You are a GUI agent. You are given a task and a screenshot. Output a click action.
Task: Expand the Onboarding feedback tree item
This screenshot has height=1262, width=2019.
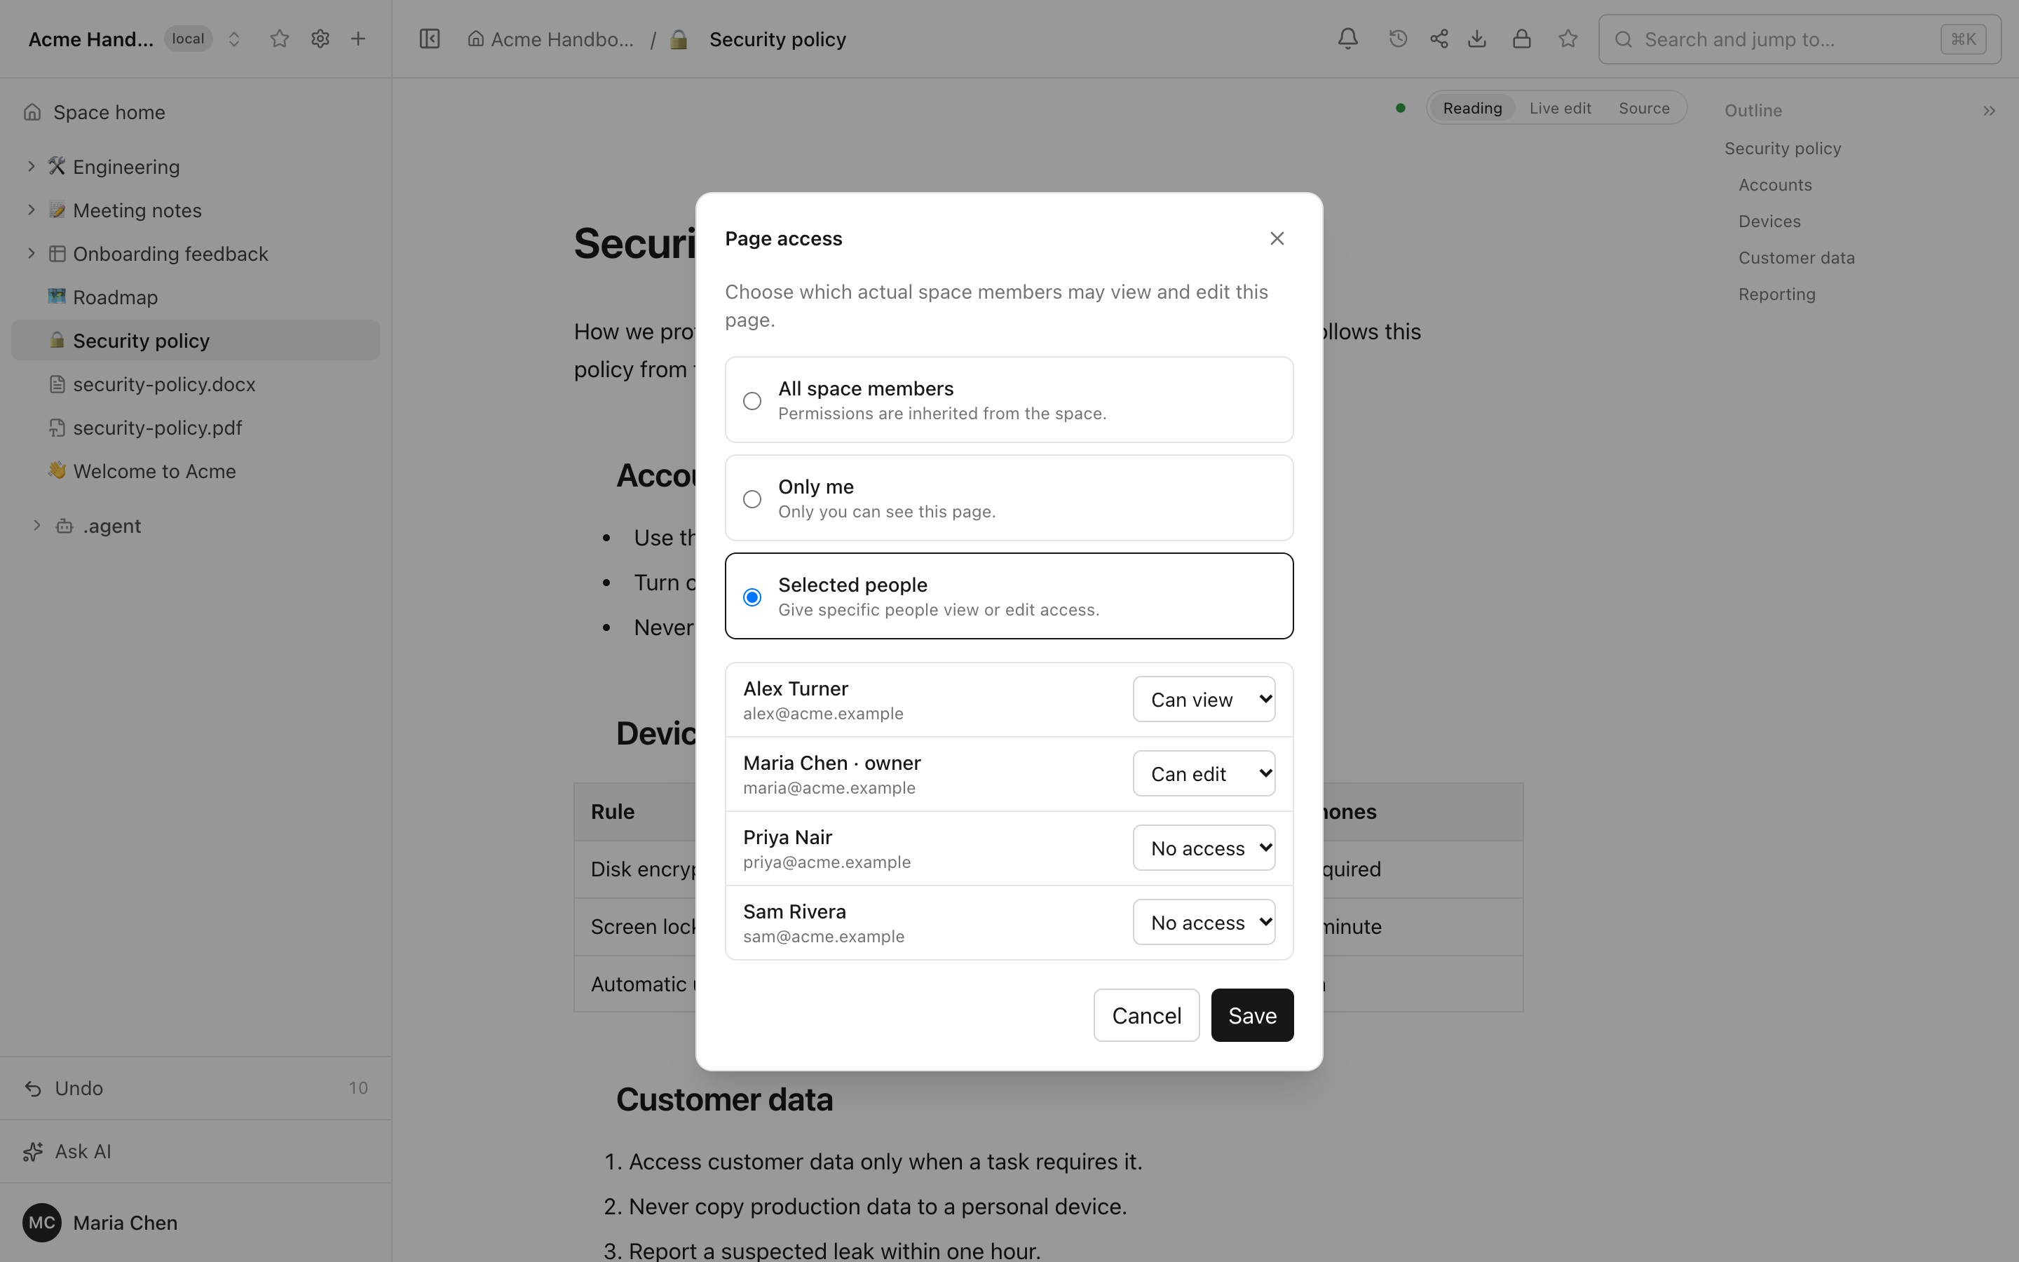(31, 253)
